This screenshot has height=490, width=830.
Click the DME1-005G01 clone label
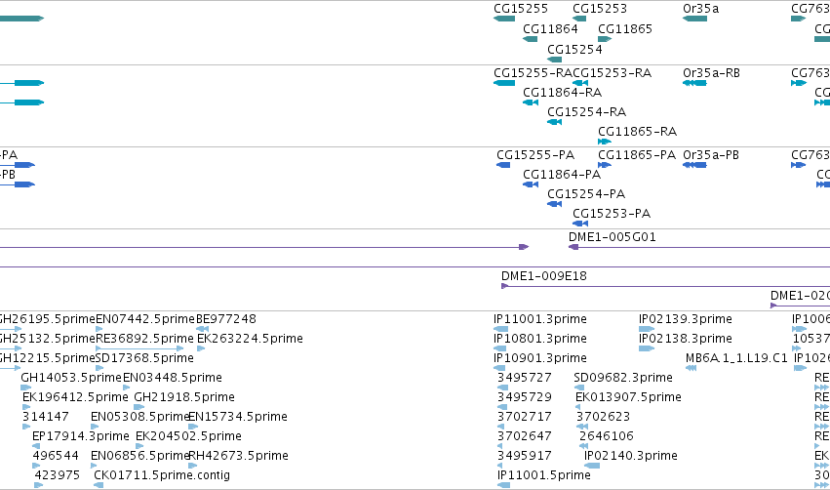tap(613, 237)
